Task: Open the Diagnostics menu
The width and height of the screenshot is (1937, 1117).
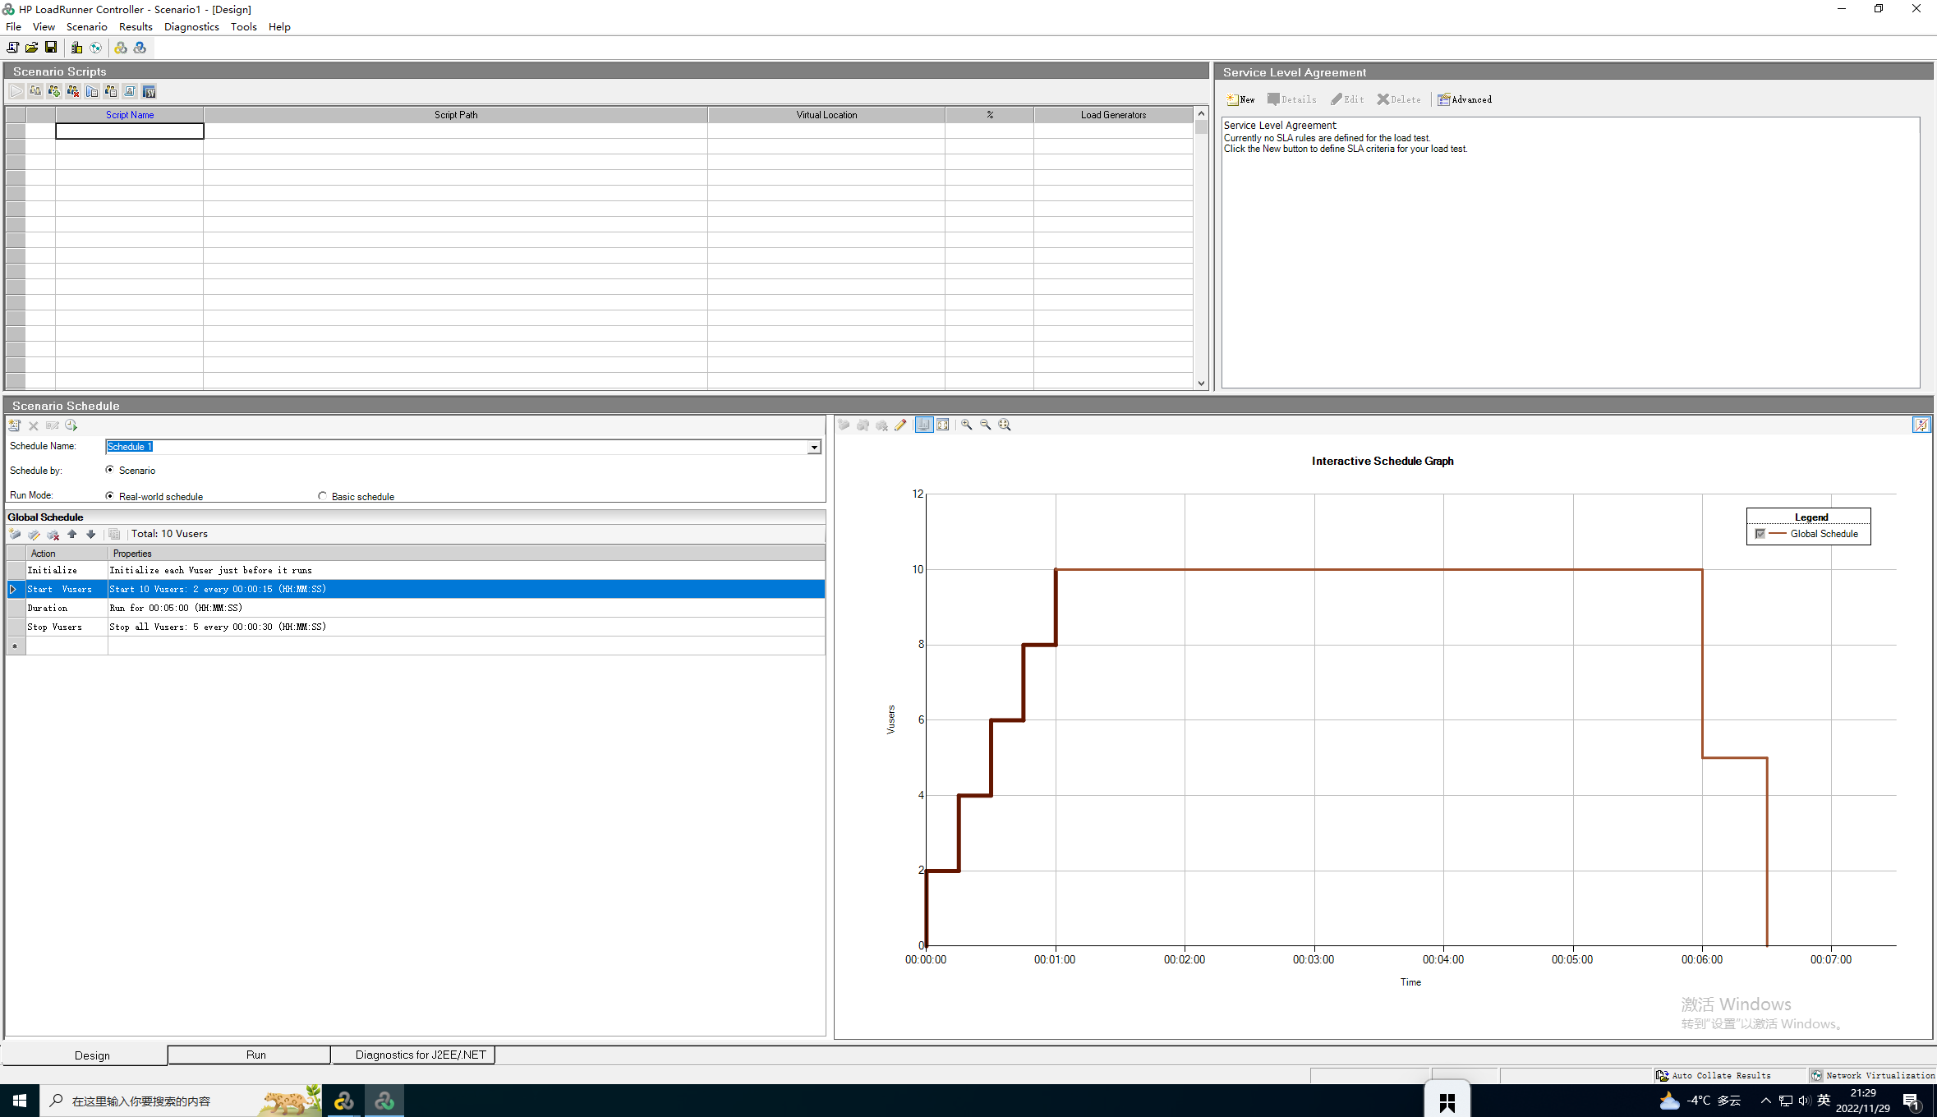Action: pyautogui.click(x=191, y=26)
